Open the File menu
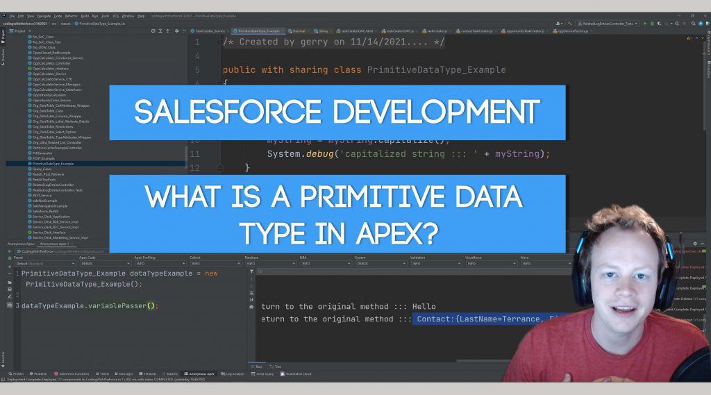The height and width of the screenshot is (395, 711). pos(12,16)
